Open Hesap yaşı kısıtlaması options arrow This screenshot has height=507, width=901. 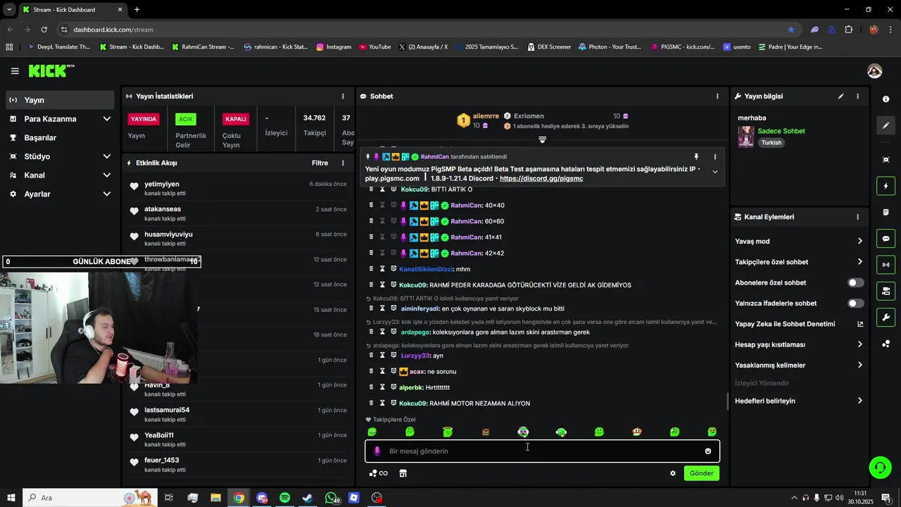859,345
